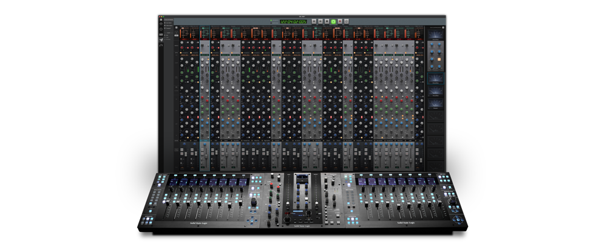This screenshot has width=607, height=249.
Task: Select the circular controller setup sidebar icon
Action: pyautogui.click(x=161, y=29)
